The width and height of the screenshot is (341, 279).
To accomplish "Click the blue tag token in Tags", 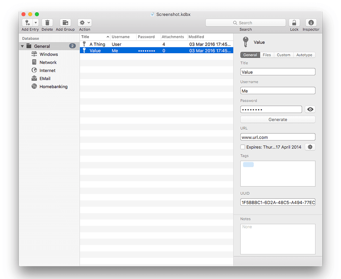I will click(248, 165).
